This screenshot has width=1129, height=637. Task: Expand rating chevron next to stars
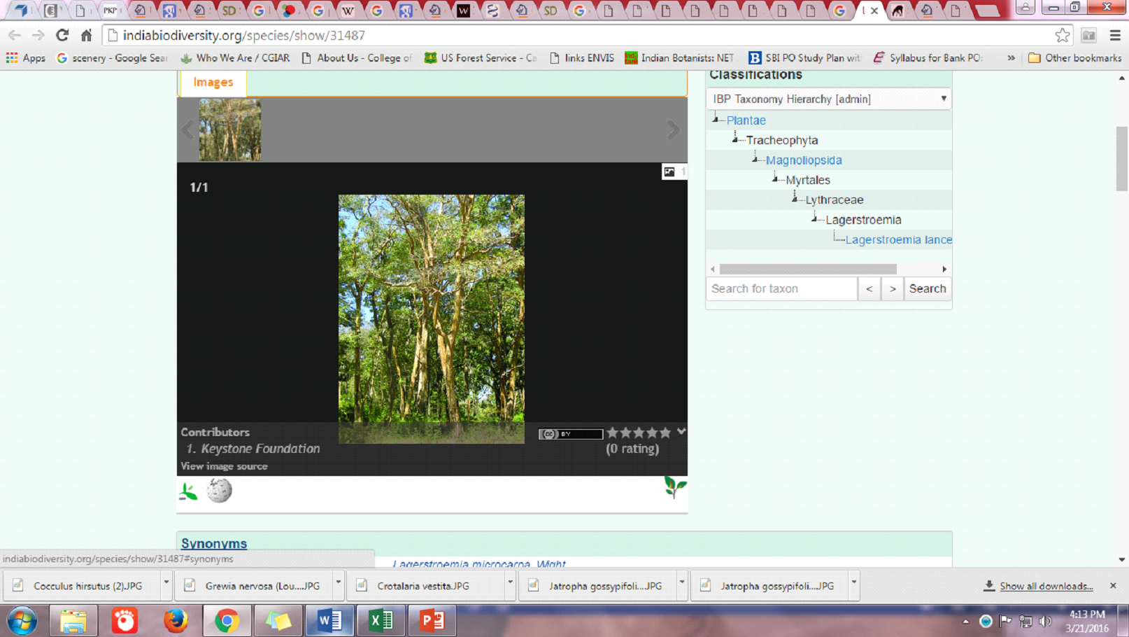pyautogui.click(x=681, y=432)
